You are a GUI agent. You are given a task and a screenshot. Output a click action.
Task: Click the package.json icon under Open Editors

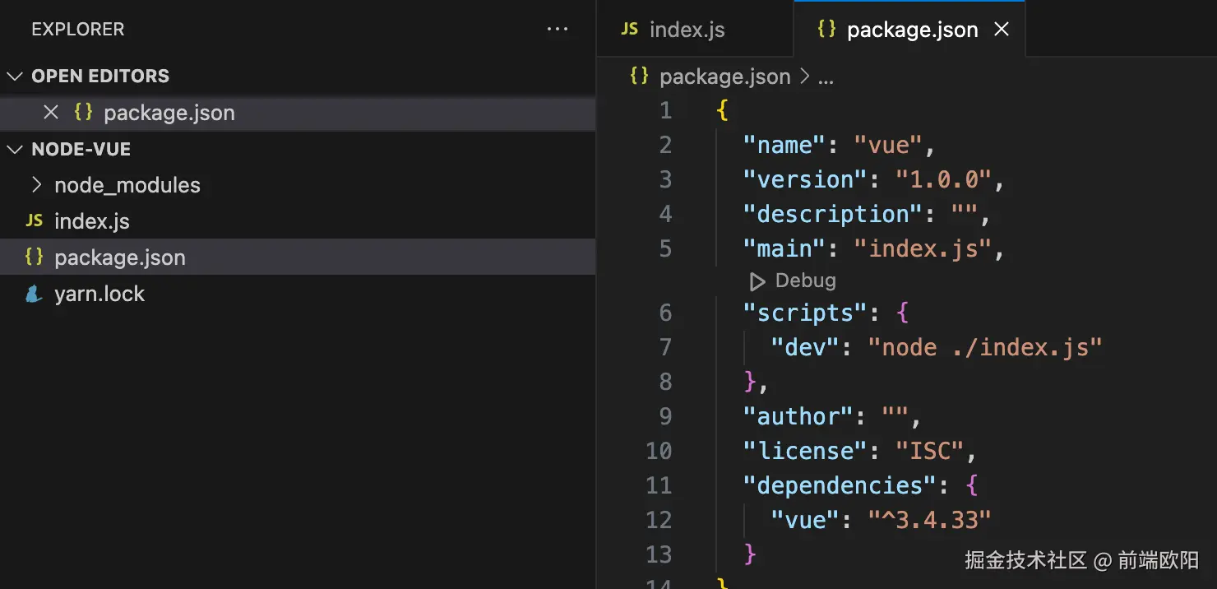(83, 112)
